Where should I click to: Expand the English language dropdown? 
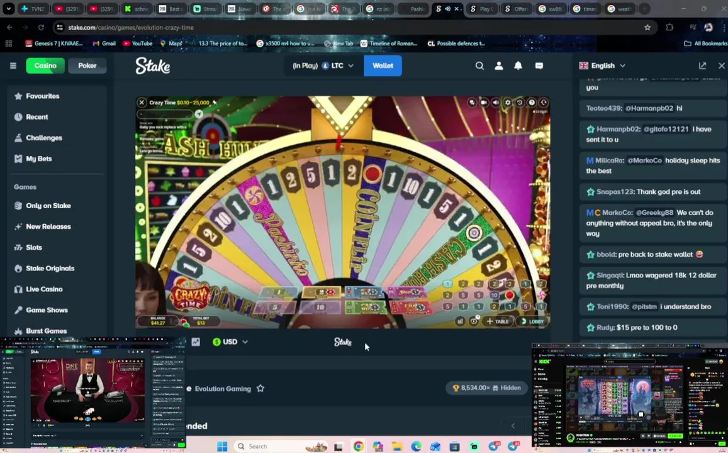(x=603, y=65)
